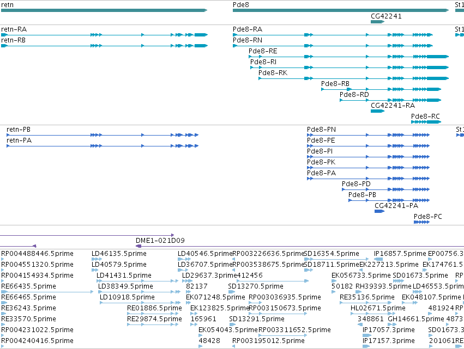Select EST RE66465.5prime
Screen dimensions: 464x349
[x=28, y=297]
